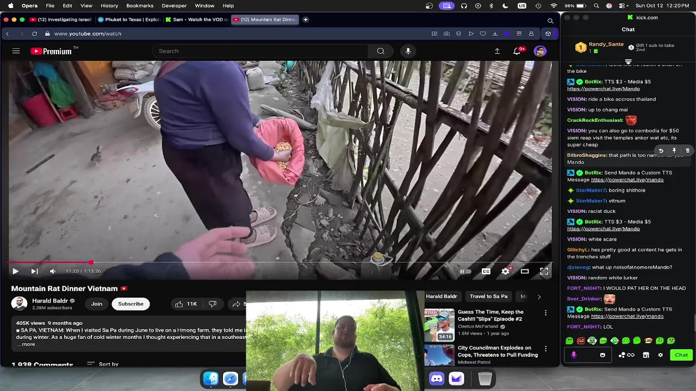Play the YouTube video
The image size is (696, 391).
coord(15,271)
